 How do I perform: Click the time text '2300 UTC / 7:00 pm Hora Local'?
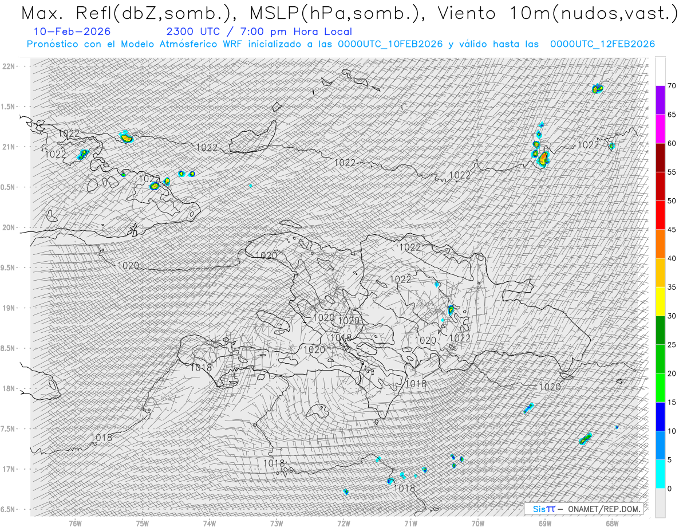tap(259, 32)
